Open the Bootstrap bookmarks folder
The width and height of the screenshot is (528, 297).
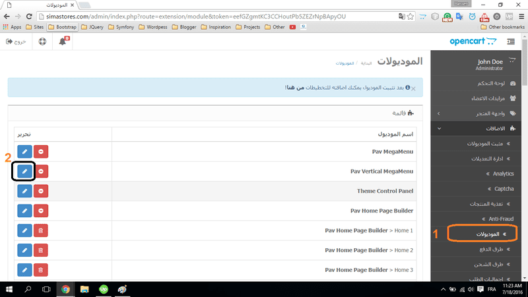tap(63, 27)
